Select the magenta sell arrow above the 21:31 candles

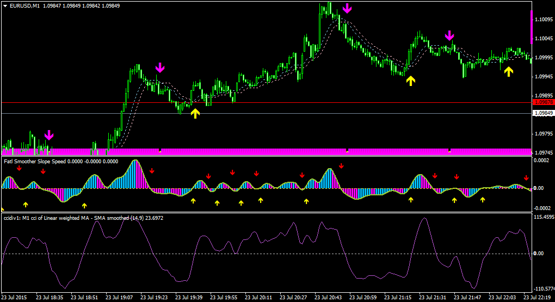(449, 35)
